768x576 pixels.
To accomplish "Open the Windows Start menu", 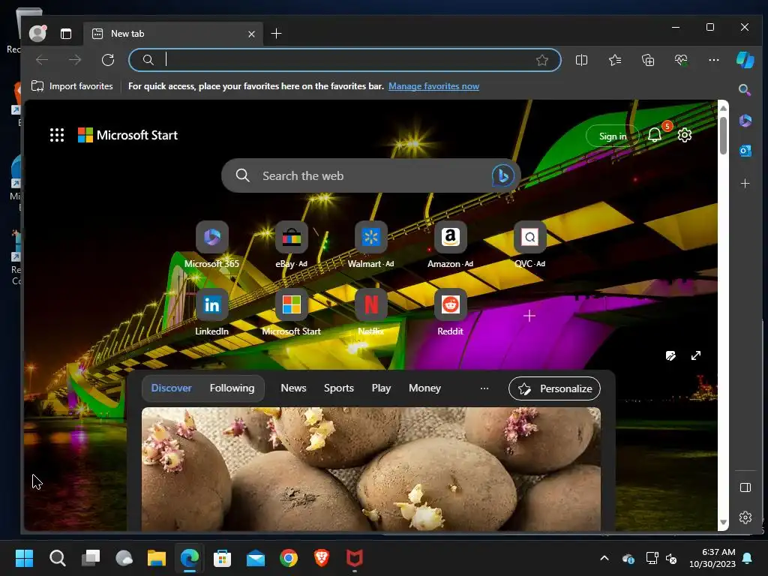I will coord(24,558).
